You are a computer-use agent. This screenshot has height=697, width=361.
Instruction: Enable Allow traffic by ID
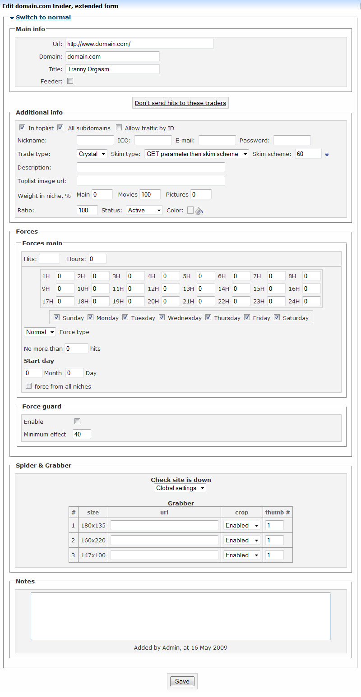pos(119,128)
